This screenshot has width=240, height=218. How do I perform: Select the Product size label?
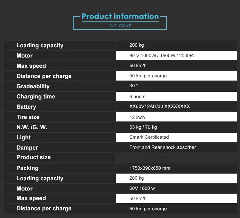click(x=34, y=157)
